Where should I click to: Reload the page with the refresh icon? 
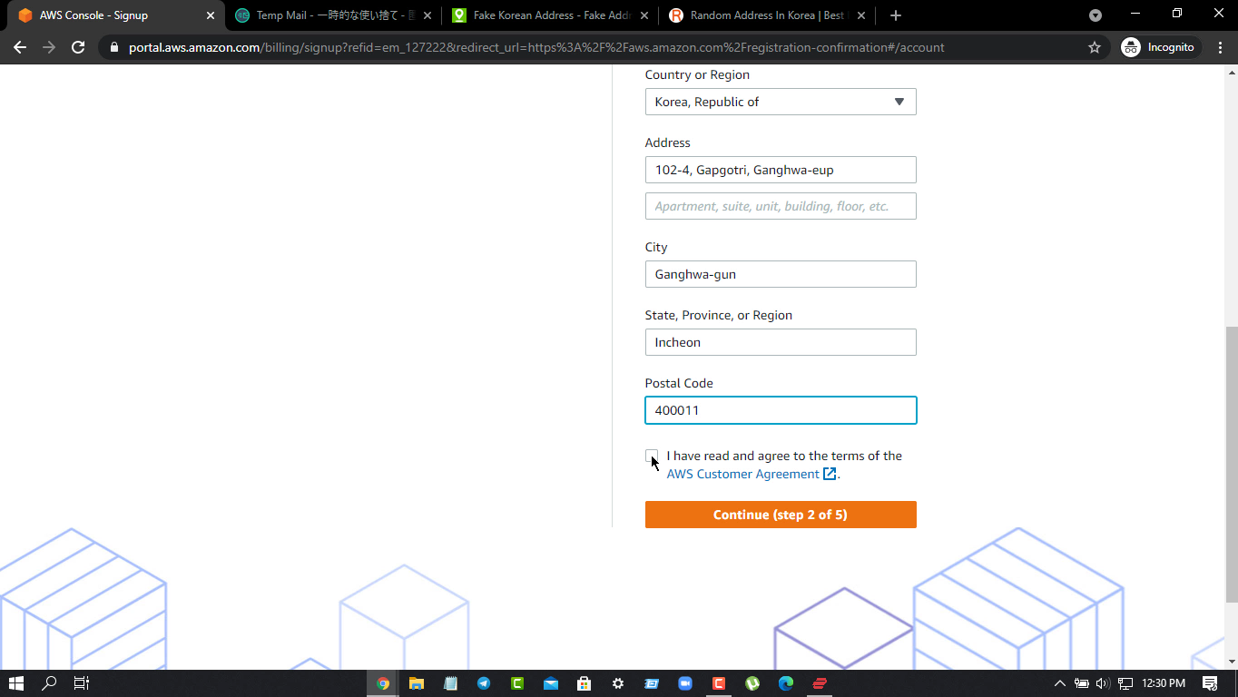pos(78,47)
